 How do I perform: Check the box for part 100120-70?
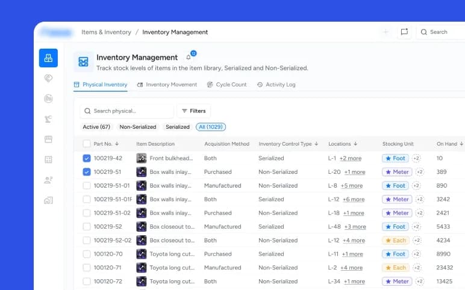87,254
